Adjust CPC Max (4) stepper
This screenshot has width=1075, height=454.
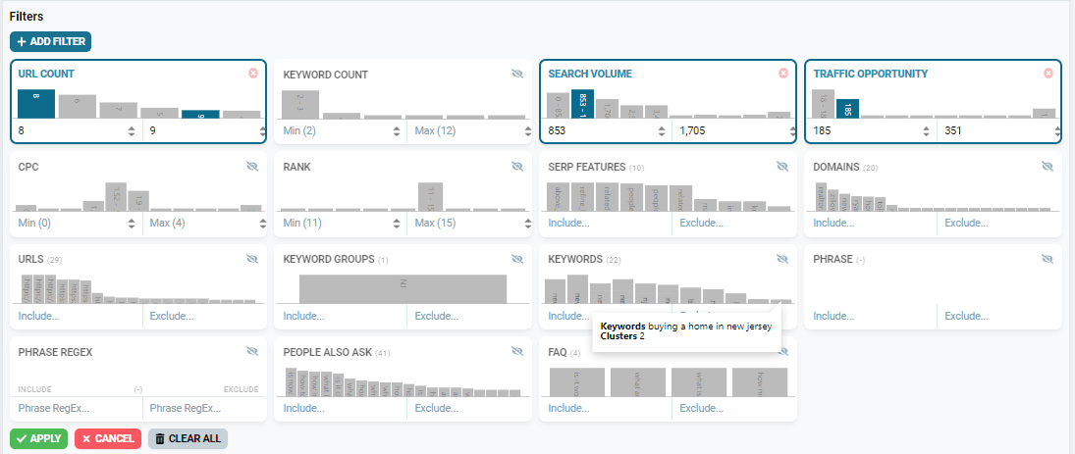click(x=262, y=224)
